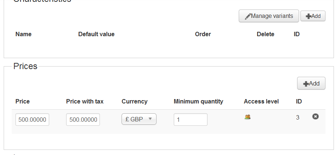Add a new characteristic
This screenshot has width=335, height=155.
coord(313,16)
